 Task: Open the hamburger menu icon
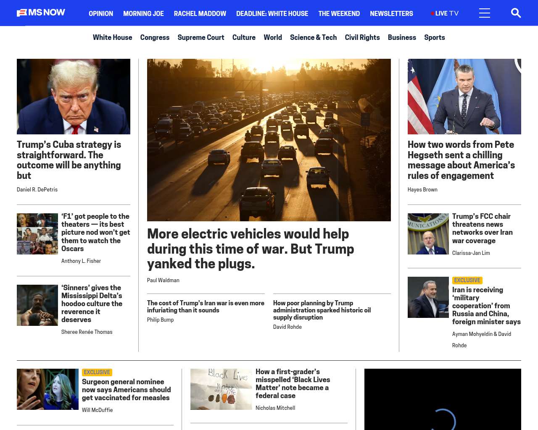pyautogui.click(x=485, y=13)
